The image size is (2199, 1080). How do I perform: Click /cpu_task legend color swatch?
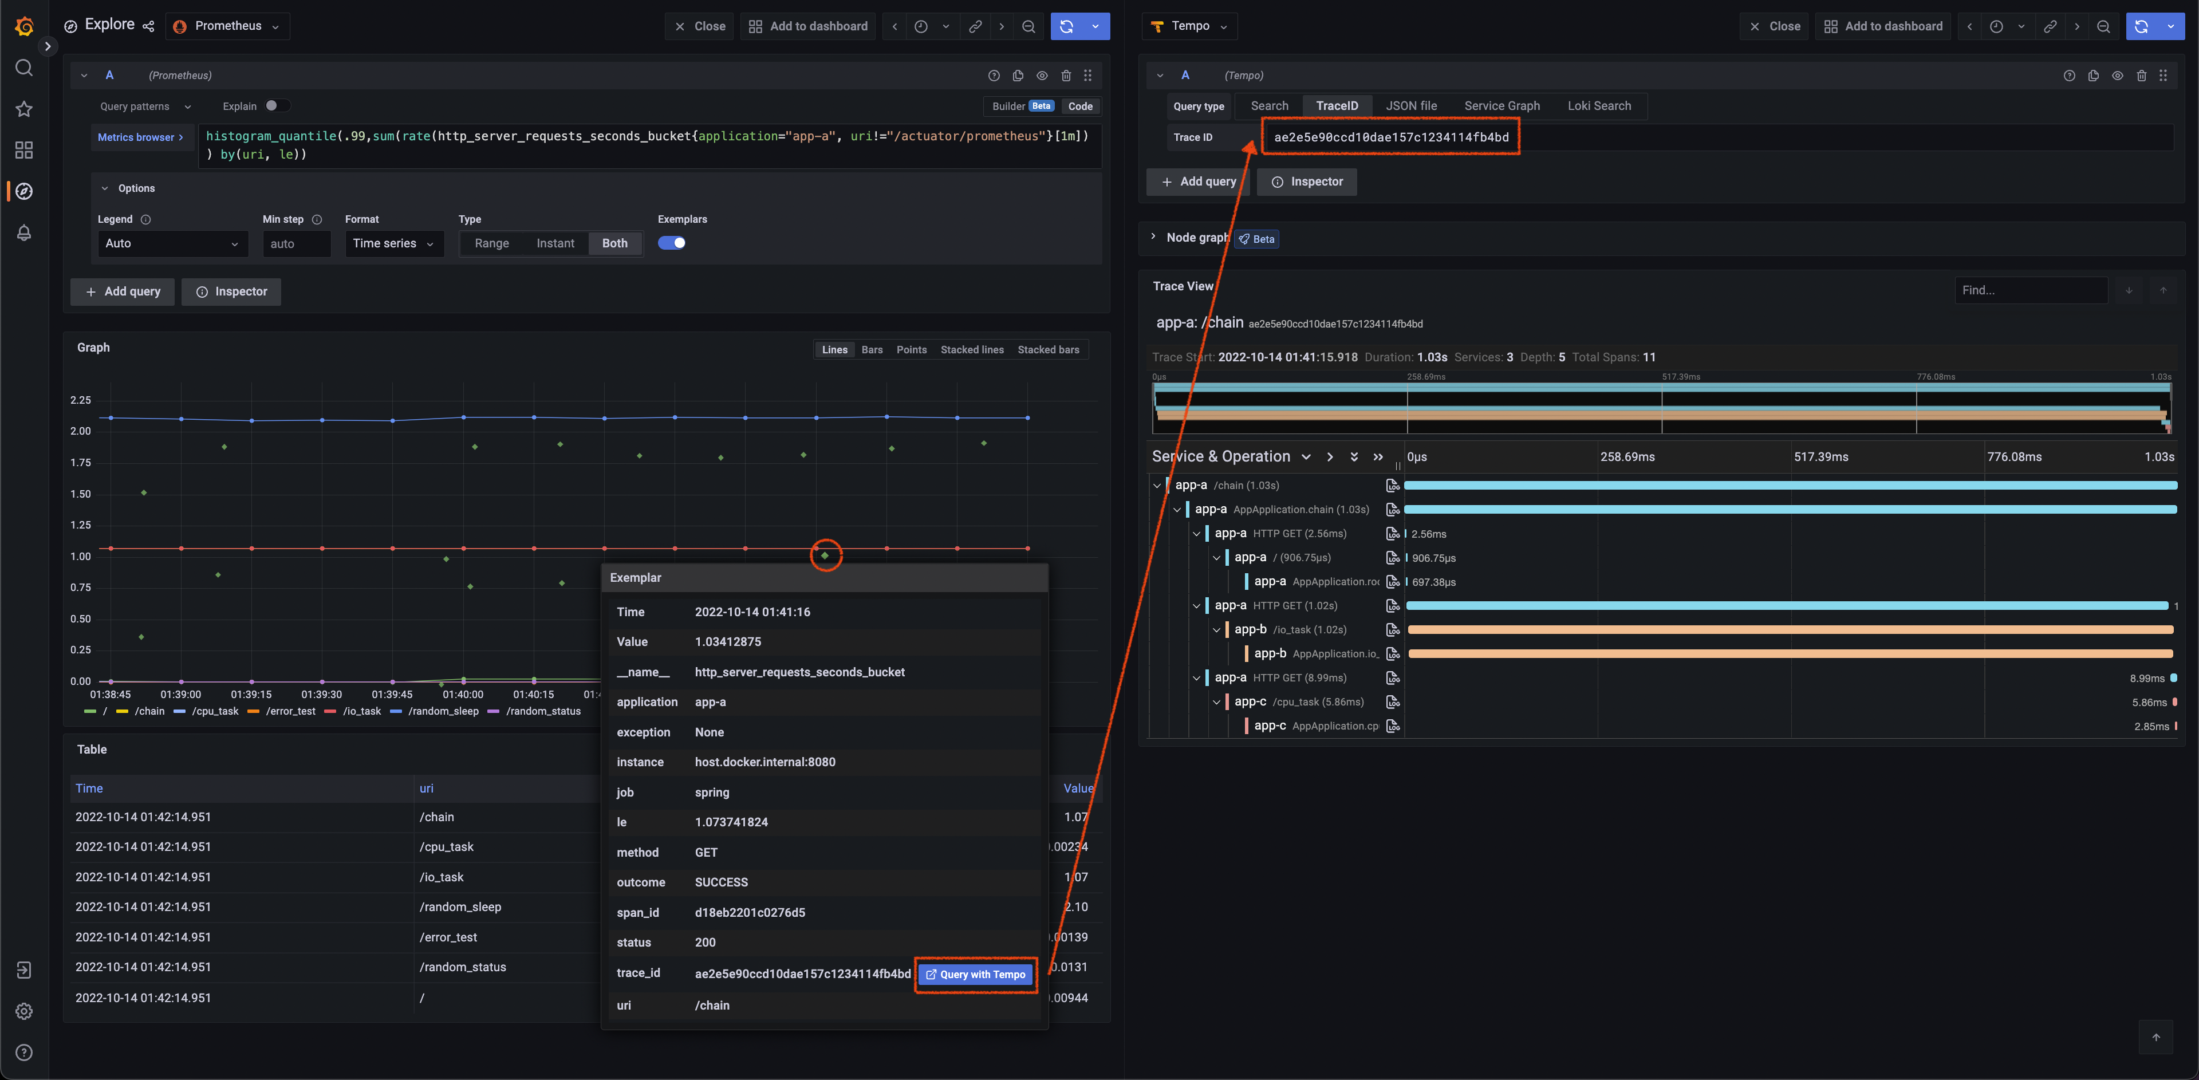(179, 711)
